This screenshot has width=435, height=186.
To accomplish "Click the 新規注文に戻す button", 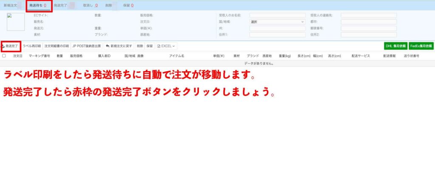I will pyautogui.click(x=119, y=46).
